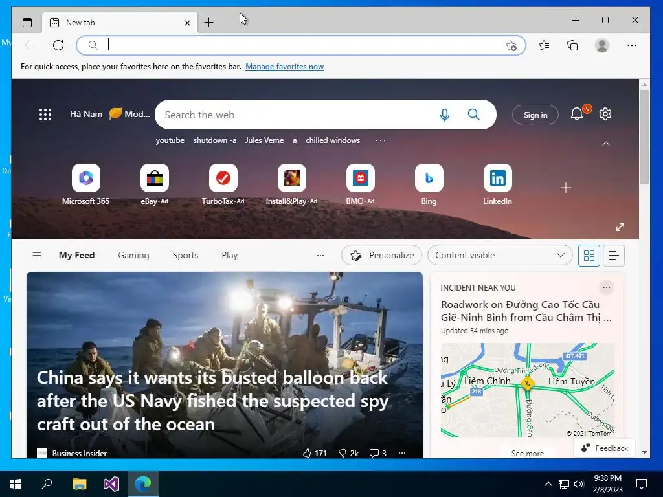Viewport: 663px width, 497px height.
Task: Switch feed to list layout
Action: 614,255
